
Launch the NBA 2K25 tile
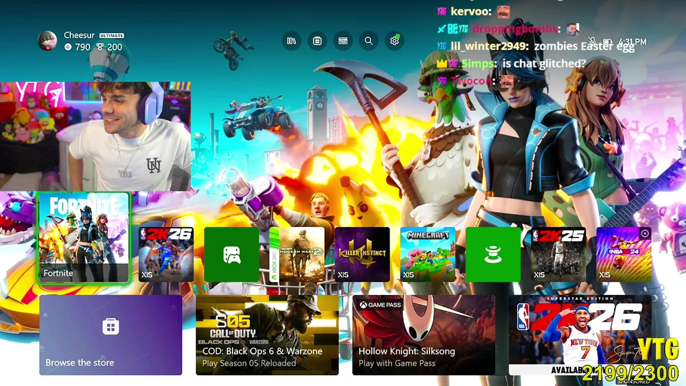pos(558,255)
